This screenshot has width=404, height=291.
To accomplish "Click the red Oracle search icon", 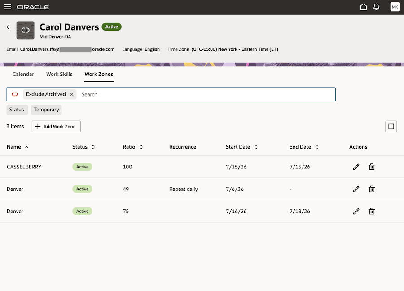I will click(15, 94).
